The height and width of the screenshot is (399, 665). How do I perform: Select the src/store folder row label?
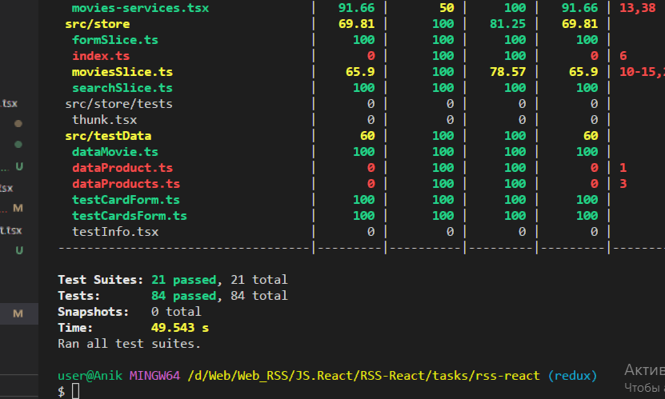click(x=97, y=24)
